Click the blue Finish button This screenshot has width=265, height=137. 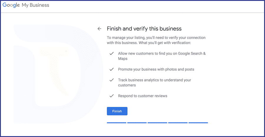click(117, 111)
